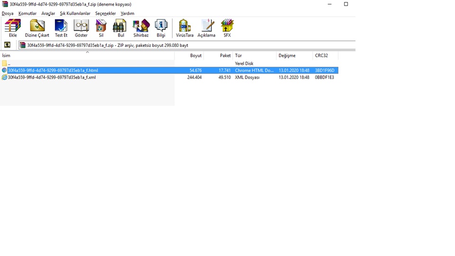Open the Bul (Find) binoculars tool

click(120, 28)
